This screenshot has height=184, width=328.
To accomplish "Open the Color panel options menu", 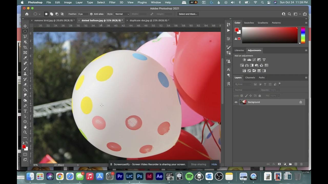I will [306, 23].
